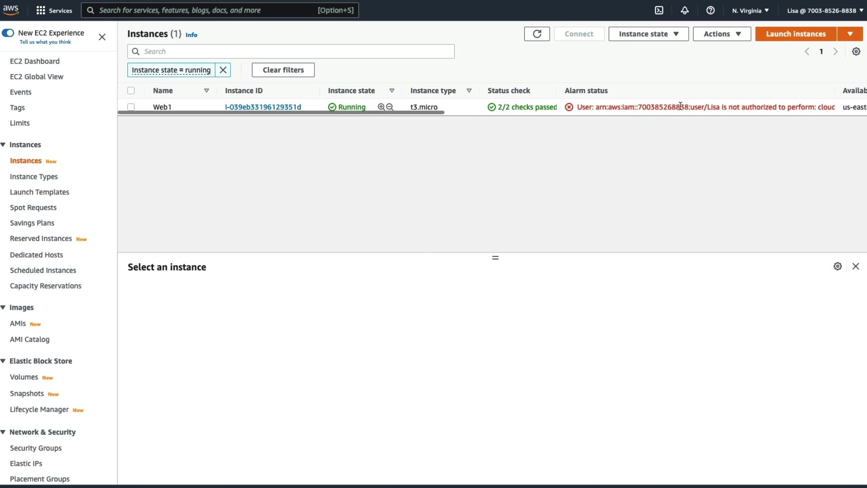
Task: Click the refresh instances button
Action: pos(537,34)
